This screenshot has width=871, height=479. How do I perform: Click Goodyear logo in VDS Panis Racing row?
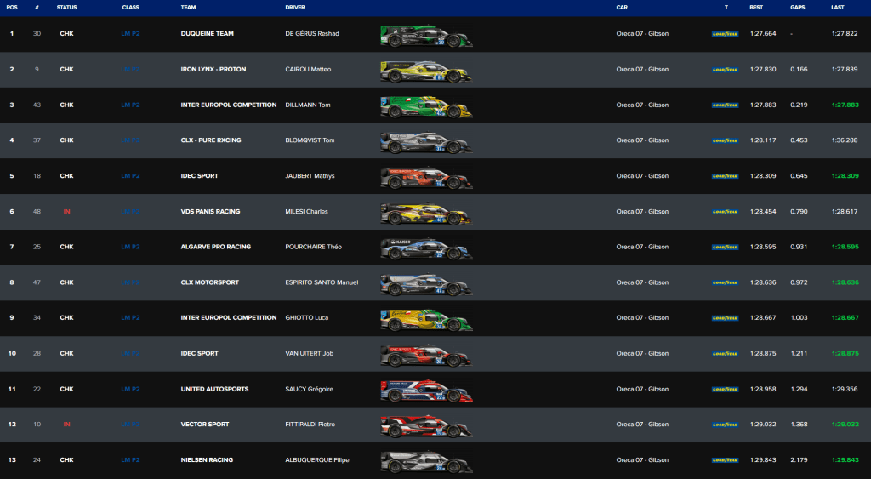click(725, 212)
